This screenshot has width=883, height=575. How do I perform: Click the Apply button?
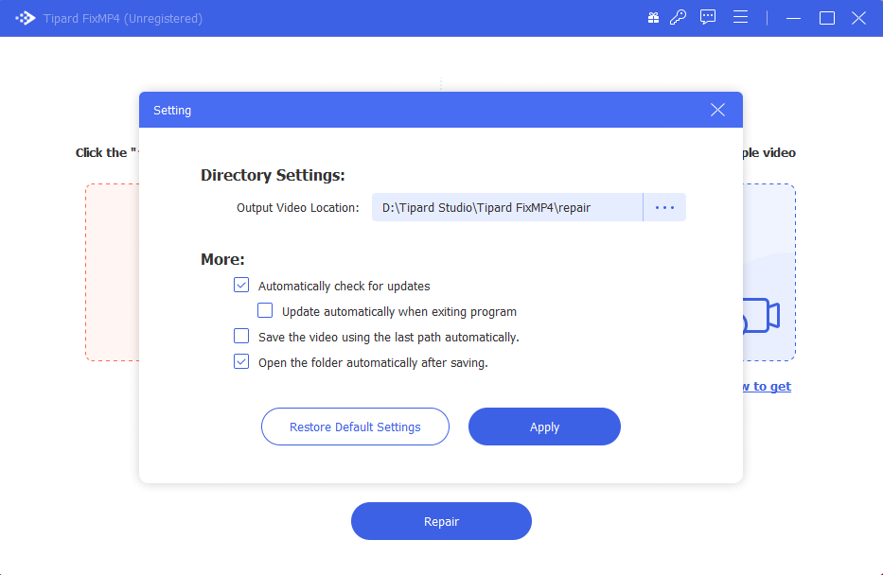544,427
